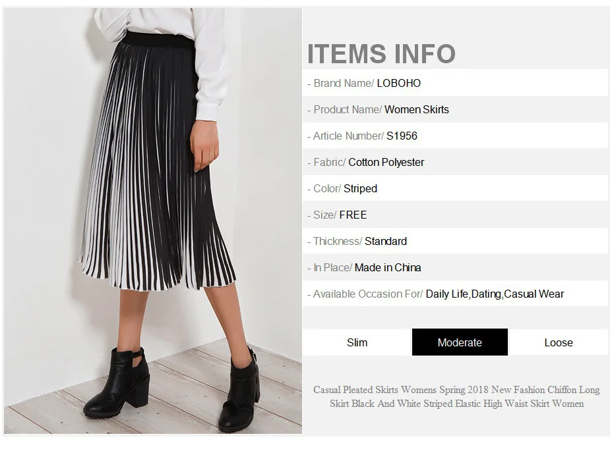Click the Made in China row

click(456, 267)
